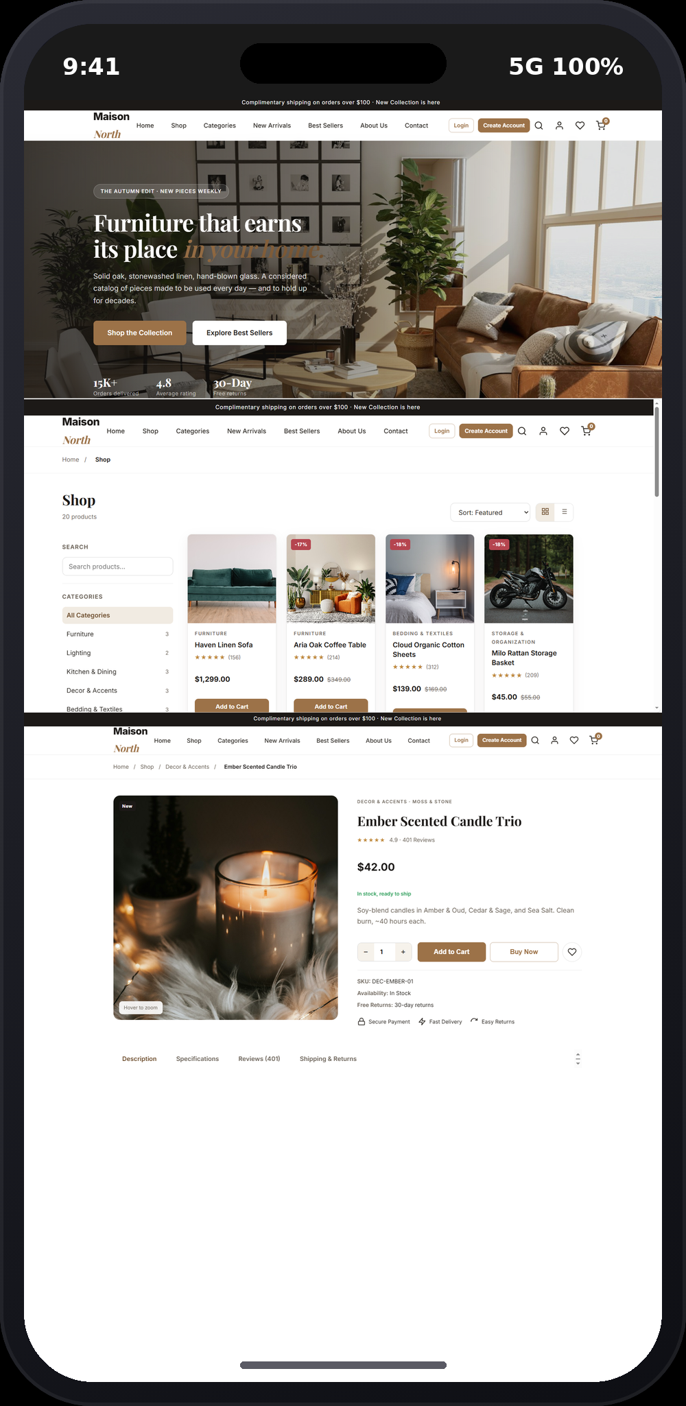
Task: Click the Buy Now button
Action: tap(524, 952)
